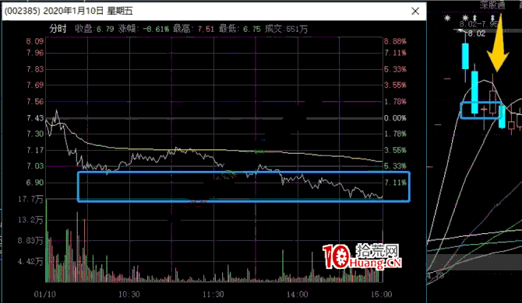The image size is (522, 303).
Task: Click the 8.88% percent axis label
Action: pos(395,41)
